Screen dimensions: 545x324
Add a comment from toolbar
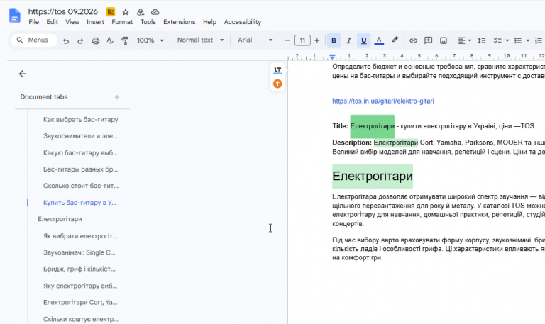(428, 40)
